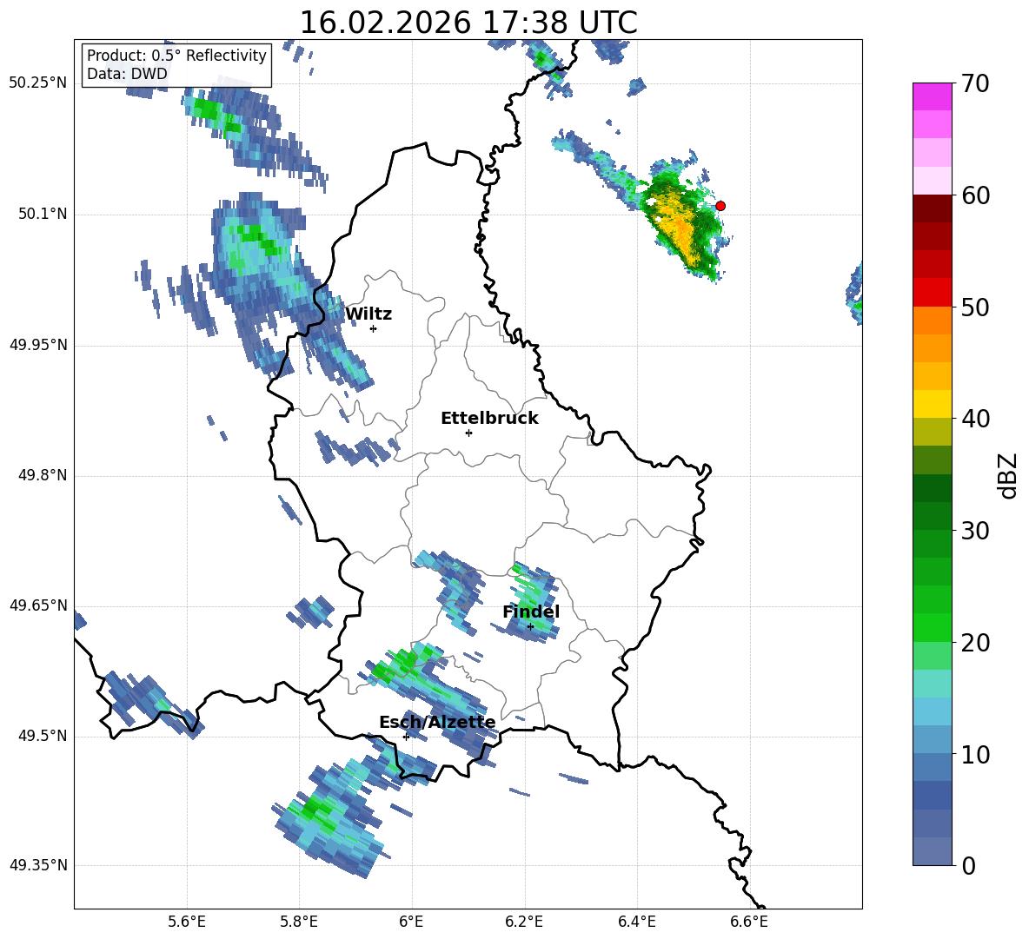
Task: Click the dBZ colorbar axis label
Action: [1007, 475]
